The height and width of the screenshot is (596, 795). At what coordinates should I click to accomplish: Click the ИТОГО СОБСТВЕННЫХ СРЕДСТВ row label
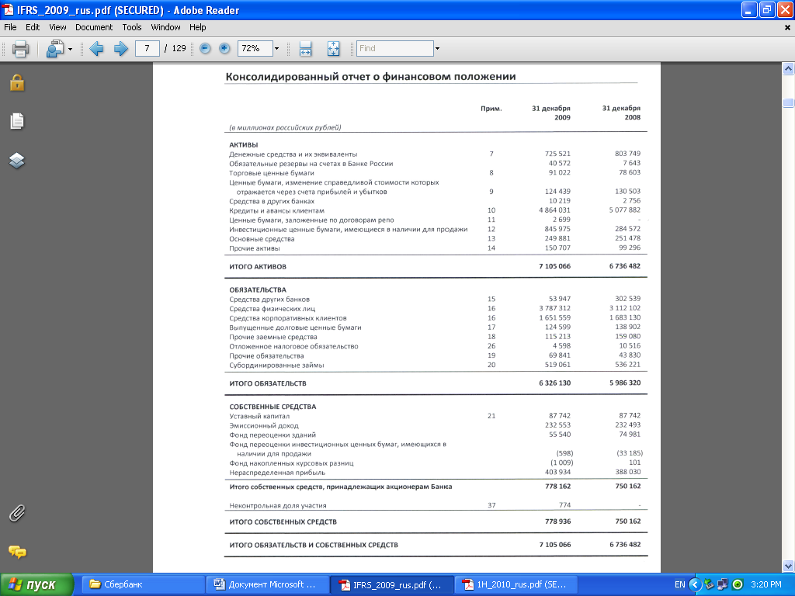(283, 522)
